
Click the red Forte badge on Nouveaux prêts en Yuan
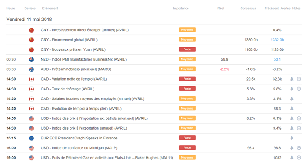[x=187, y=49]
